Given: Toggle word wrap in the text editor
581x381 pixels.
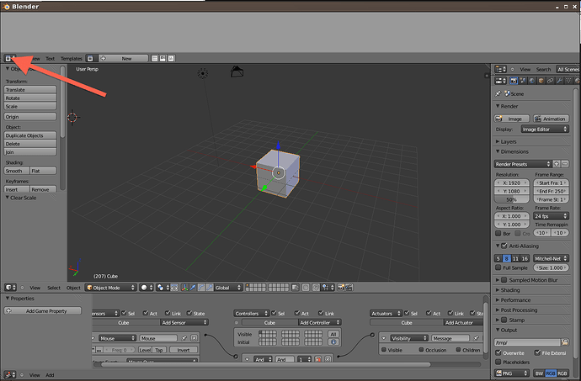Looking at the screenshot, I should click(163, 58).
